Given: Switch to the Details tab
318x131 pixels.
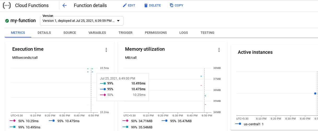Looking at the screenshot, I should [44, 33].
